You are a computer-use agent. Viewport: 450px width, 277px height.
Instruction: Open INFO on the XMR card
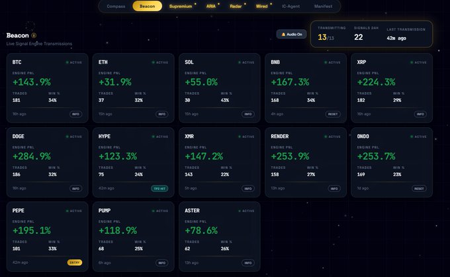point(248,188)
